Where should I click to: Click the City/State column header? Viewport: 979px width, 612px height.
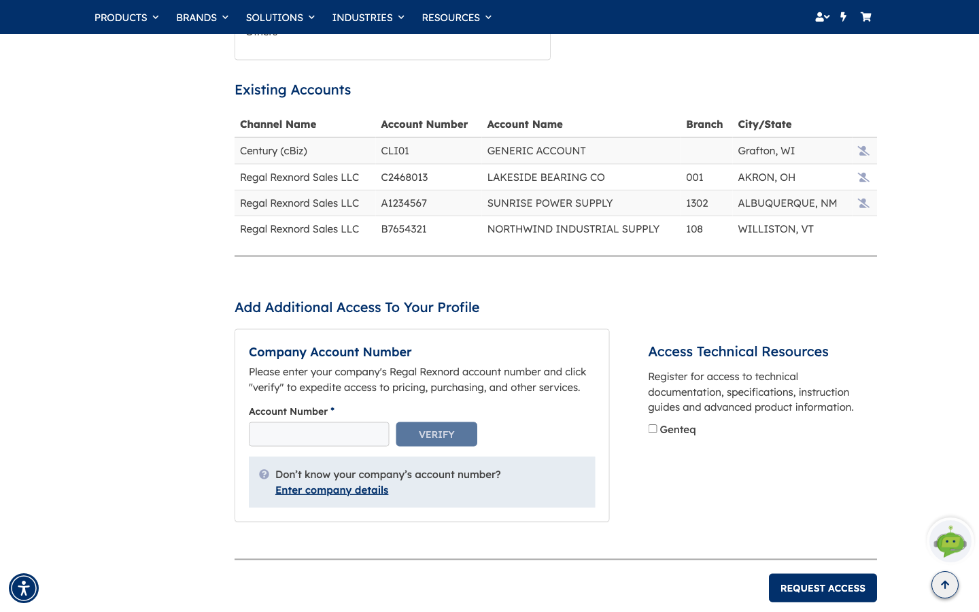pyautogui.click(x=765, y=124)
